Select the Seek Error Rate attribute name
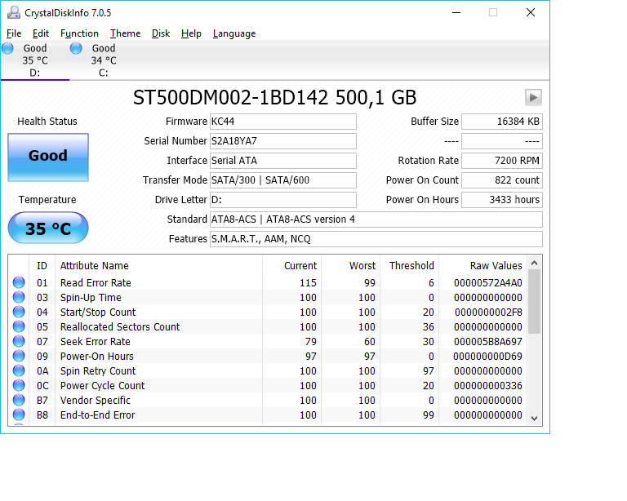 96,342
